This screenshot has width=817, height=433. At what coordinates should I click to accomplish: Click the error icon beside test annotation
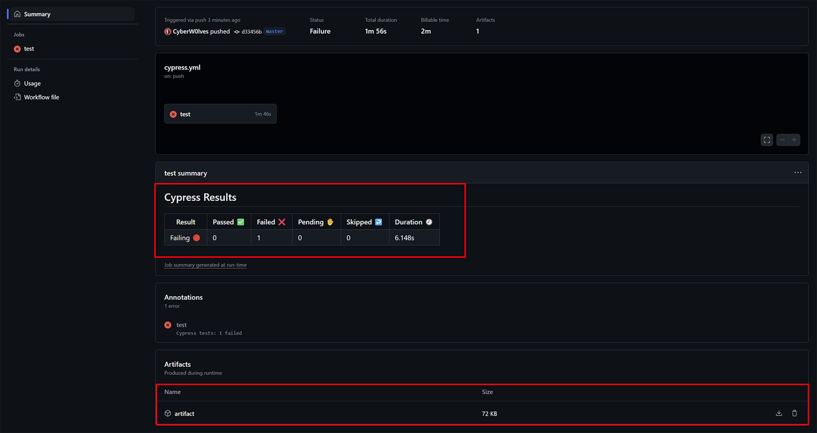[x=168, y=325]
